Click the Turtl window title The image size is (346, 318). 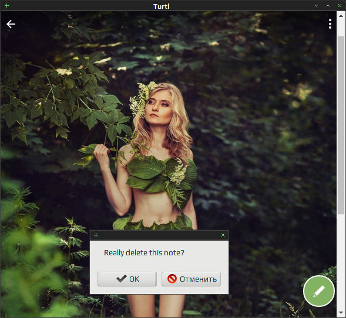[x=162, y=6]
